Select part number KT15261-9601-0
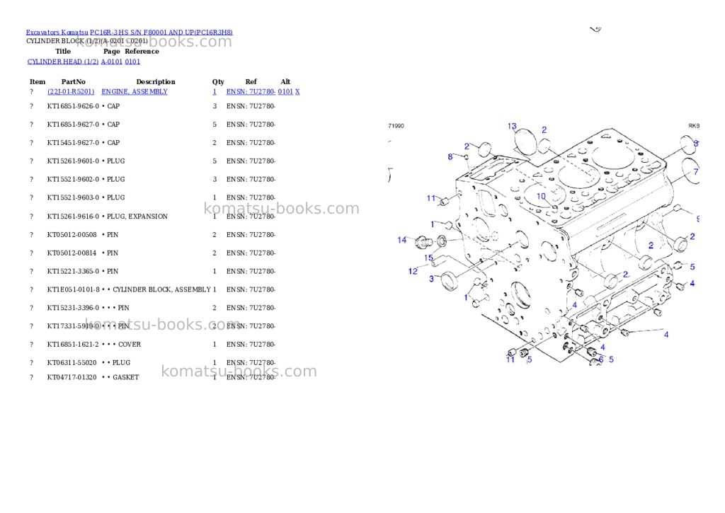The image size is (725, 513). click(73, 161)
